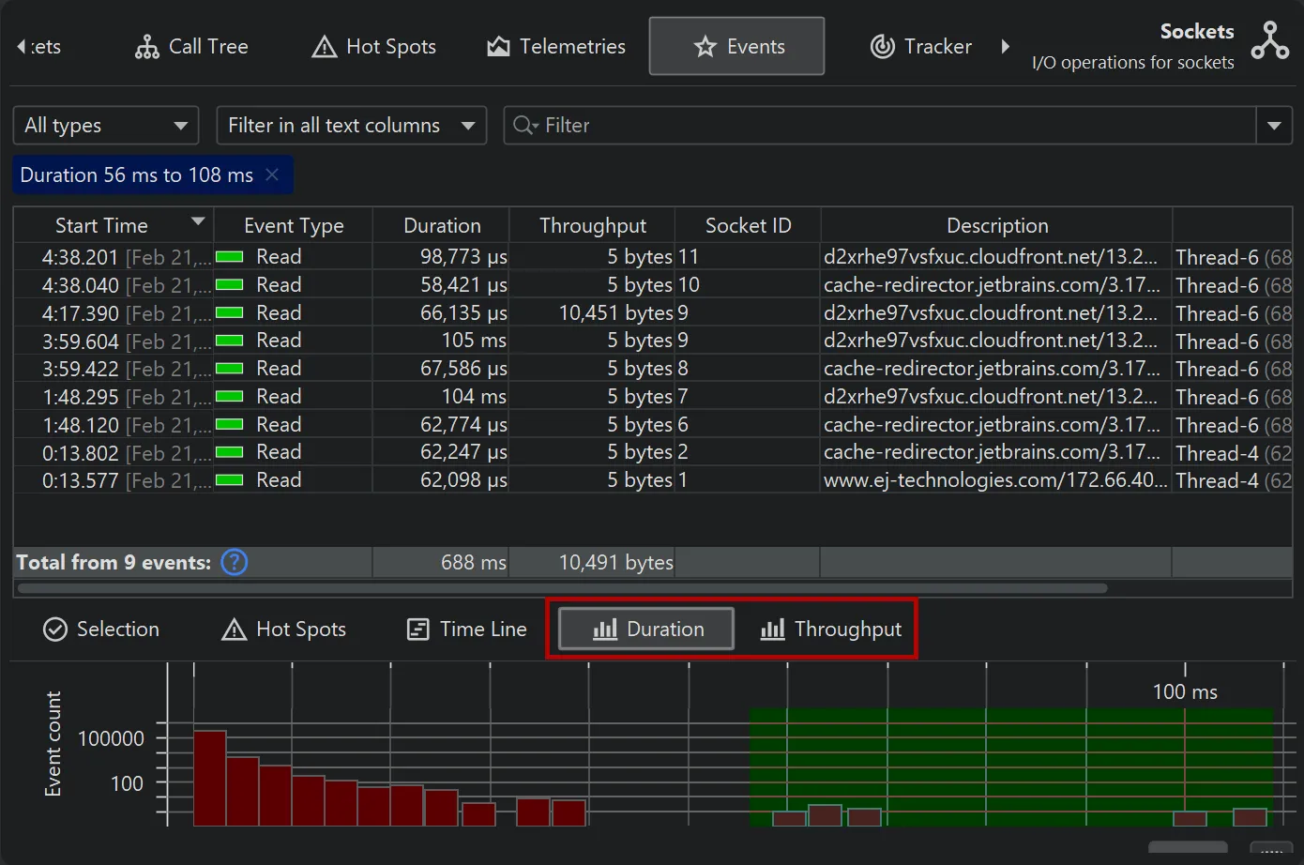Viewport: 1304px width, 865px height.
Task: Click the Sockets probe network icon
Action: [1269, 41]
